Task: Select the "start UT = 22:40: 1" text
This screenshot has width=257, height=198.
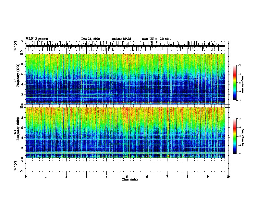Action: (x=156, y=39)
